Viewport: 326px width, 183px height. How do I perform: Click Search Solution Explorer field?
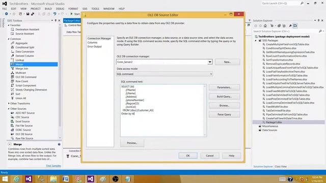(x=286, y=32)
